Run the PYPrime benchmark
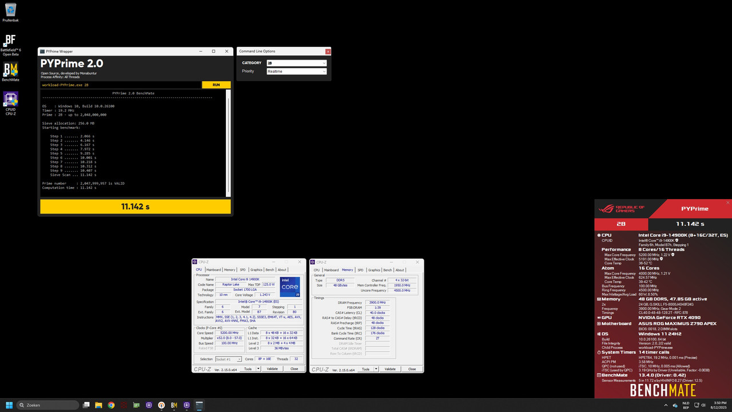Screen dimensions: 732x412 tap(216, 85)
